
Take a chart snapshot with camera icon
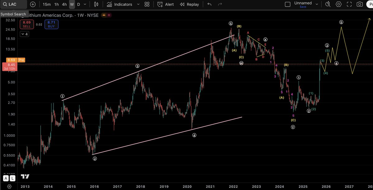(360, 4)
